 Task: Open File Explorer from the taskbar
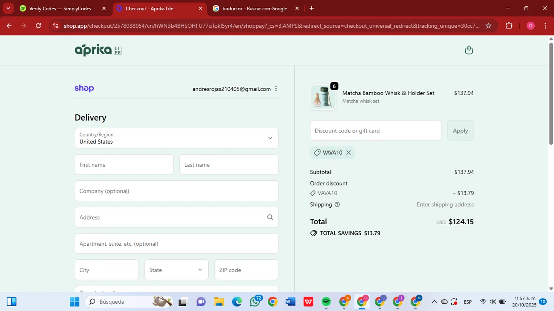tap(219, 302)
